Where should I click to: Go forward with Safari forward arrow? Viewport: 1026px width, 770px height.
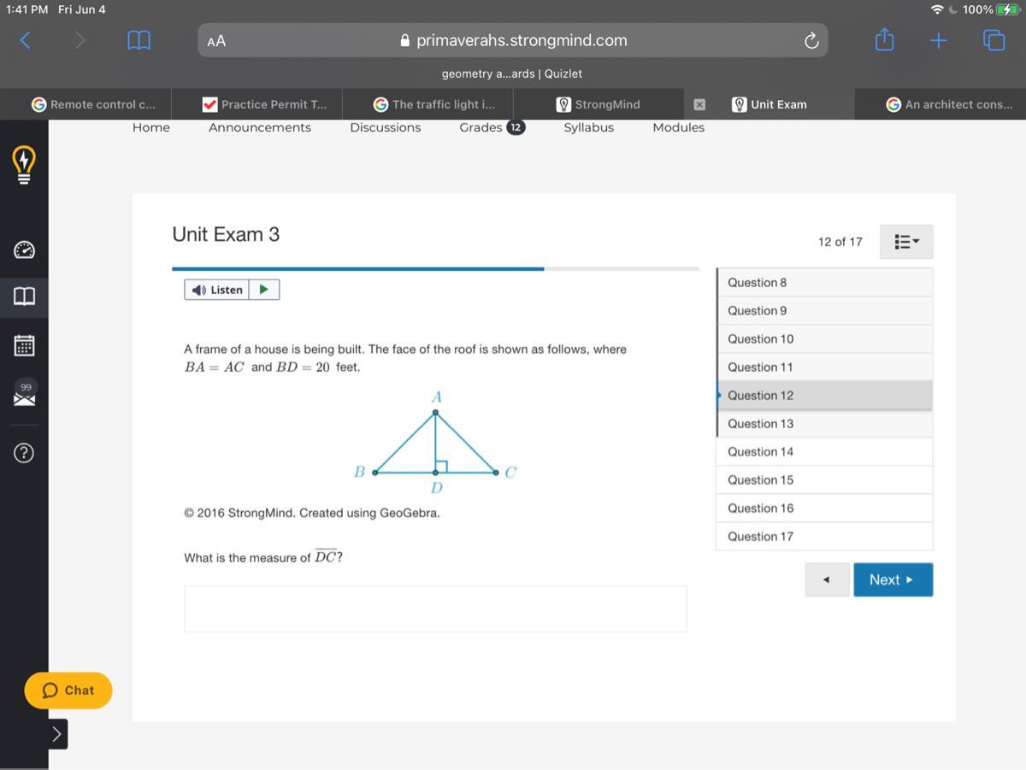point(80,40)
